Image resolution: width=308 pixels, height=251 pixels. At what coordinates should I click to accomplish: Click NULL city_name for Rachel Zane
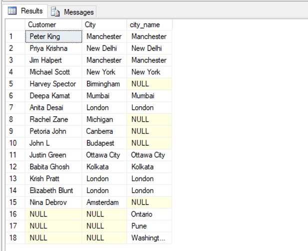coord(149,119)
